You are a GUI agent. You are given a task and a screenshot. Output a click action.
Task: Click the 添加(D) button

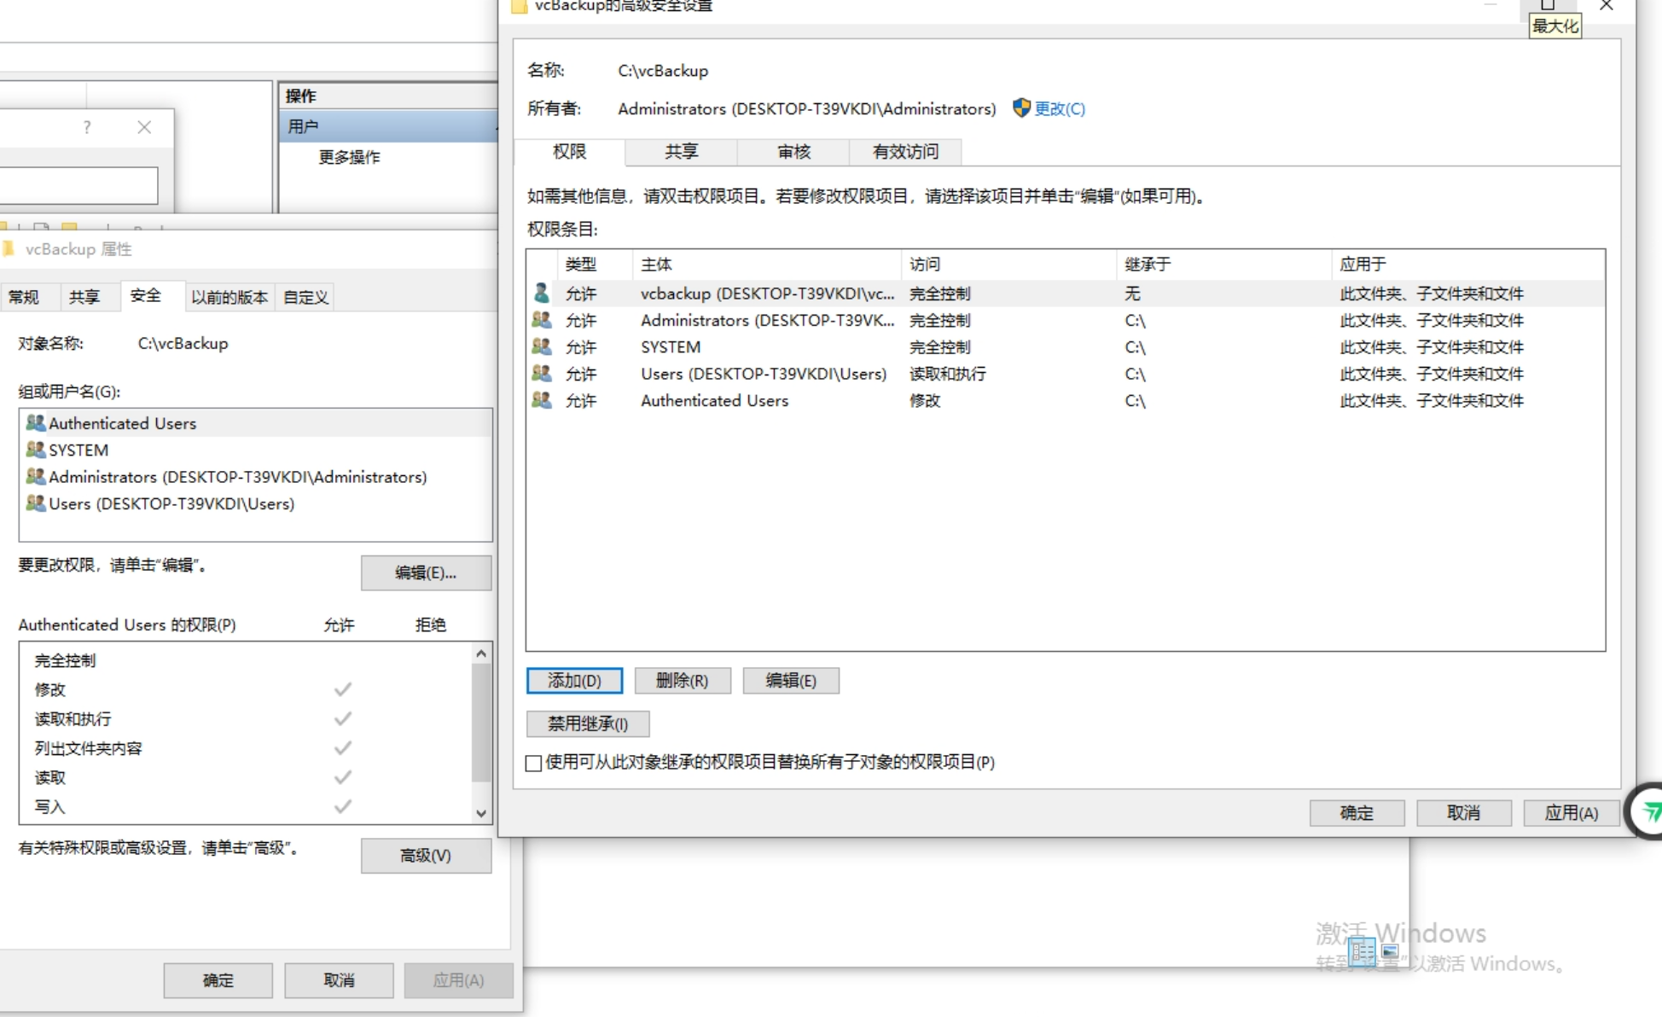(574, 681)
